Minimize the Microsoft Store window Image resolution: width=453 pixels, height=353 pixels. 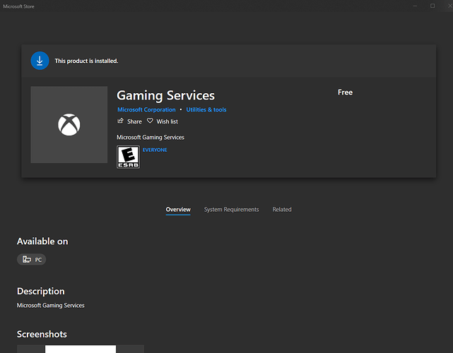(x=413, y=6)
